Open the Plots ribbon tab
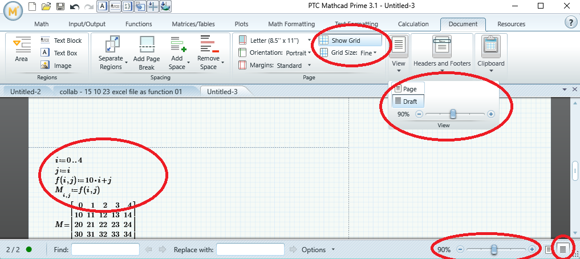The width and height of the screenshot is (580, 259). click(x=242, y=24)
